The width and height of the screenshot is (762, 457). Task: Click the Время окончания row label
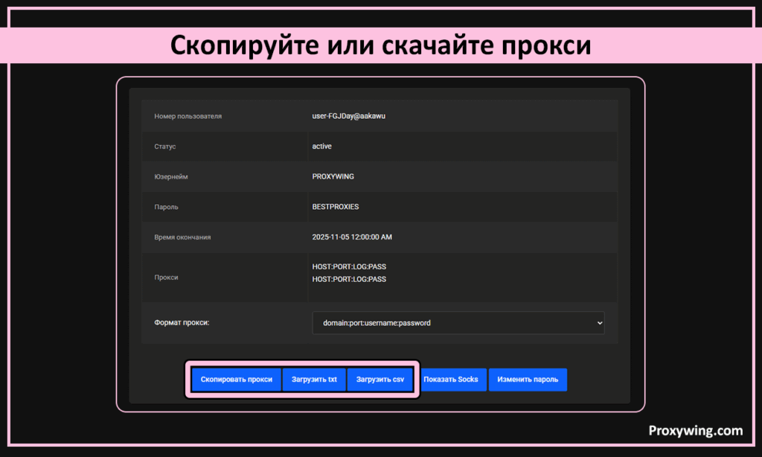coord(182,237)
